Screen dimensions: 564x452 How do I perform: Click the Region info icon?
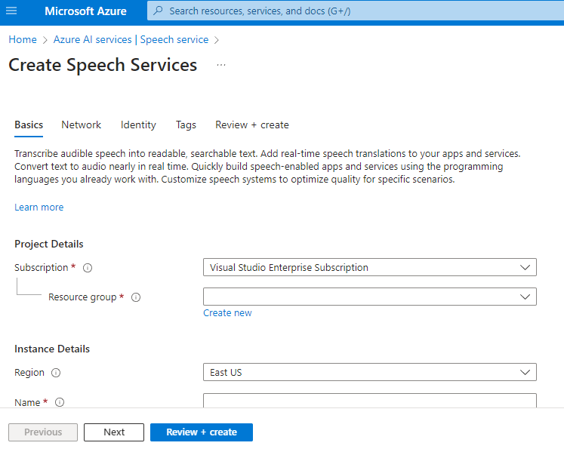pyautogui.click(x=56, y=373)
